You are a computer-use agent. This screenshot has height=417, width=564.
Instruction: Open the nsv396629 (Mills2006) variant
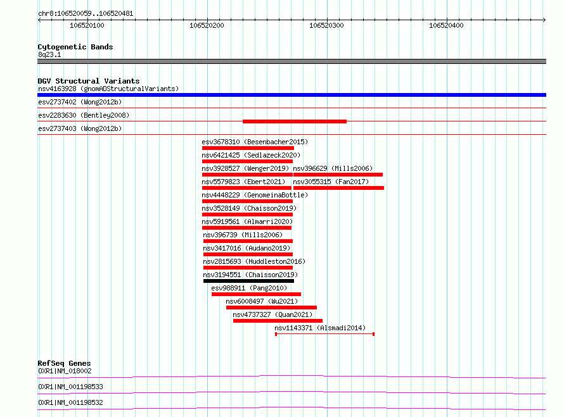(x=333, y=168)
